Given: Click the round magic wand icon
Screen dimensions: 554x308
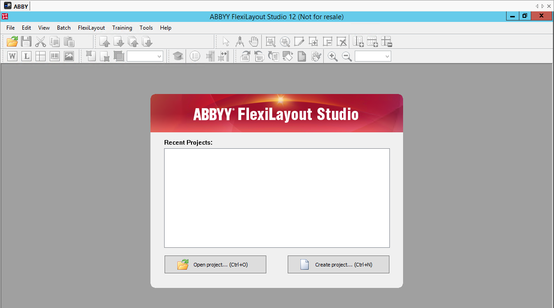Looking at the screenshot, I should tap(285, 42).
